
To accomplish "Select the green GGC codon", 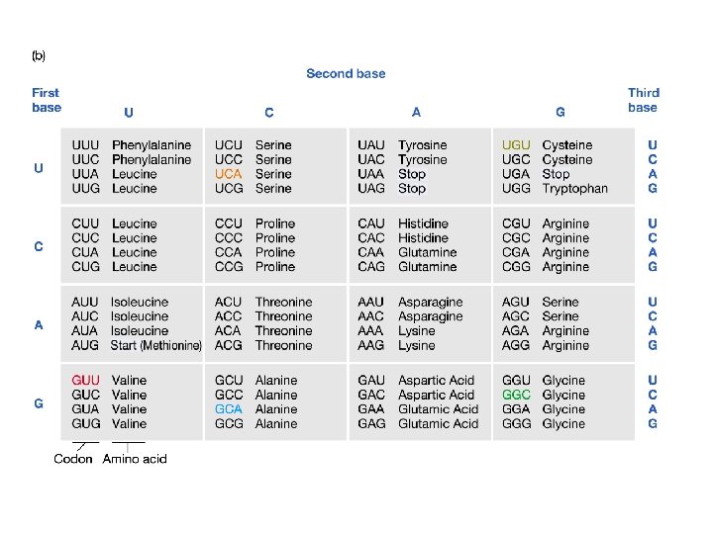I will point(516,395).
